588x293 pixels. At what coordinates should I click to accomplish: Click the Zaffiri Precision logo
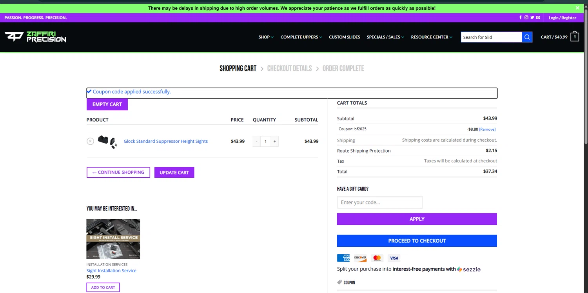pos(35,37)
